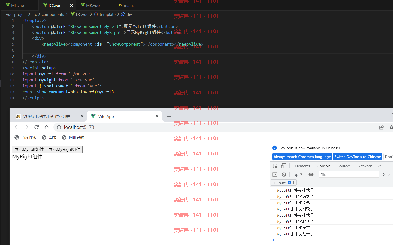Viewport: 393px width, 245px height.
Task: Open the 网址导航 bookmark
Action: [73, 137]
